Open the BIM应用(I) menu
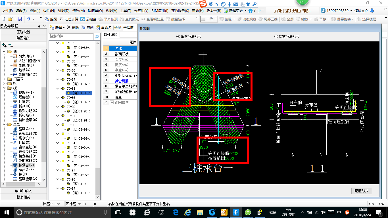The image size is (388, 218). pos(160,11)
